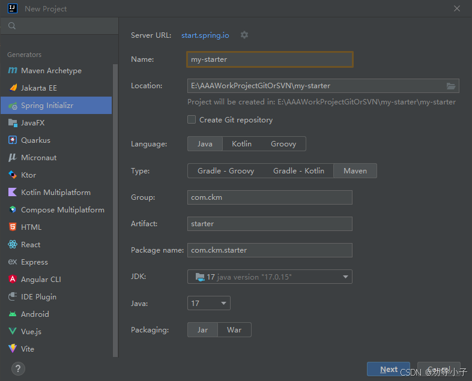Viewport: 472px width, 381px height.
Task: Click the Vite generator icon
Action: tap(13, 349)
